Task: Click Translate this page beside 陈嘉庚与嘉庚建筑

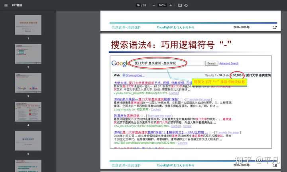Action: click(159, 116)
